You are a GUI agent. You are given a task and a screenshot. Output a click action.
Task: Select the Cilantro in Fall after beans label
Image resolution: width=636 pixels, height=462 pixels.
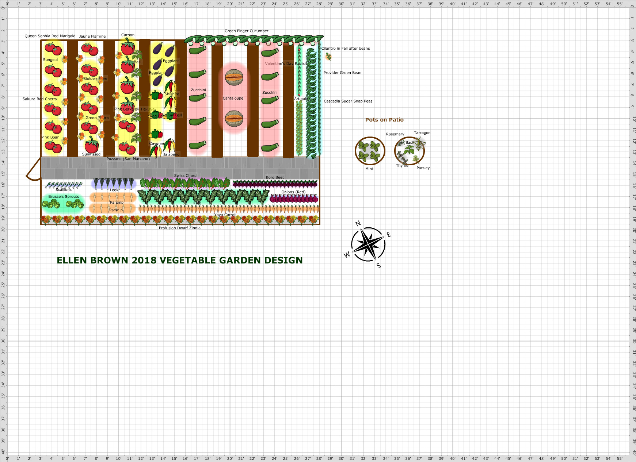(346, 48)
